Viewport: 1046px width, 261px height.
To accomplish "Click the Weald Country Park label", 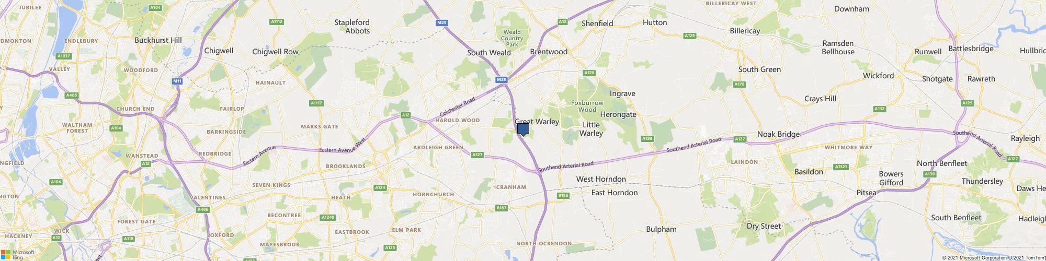I will (x=511, y=38).
